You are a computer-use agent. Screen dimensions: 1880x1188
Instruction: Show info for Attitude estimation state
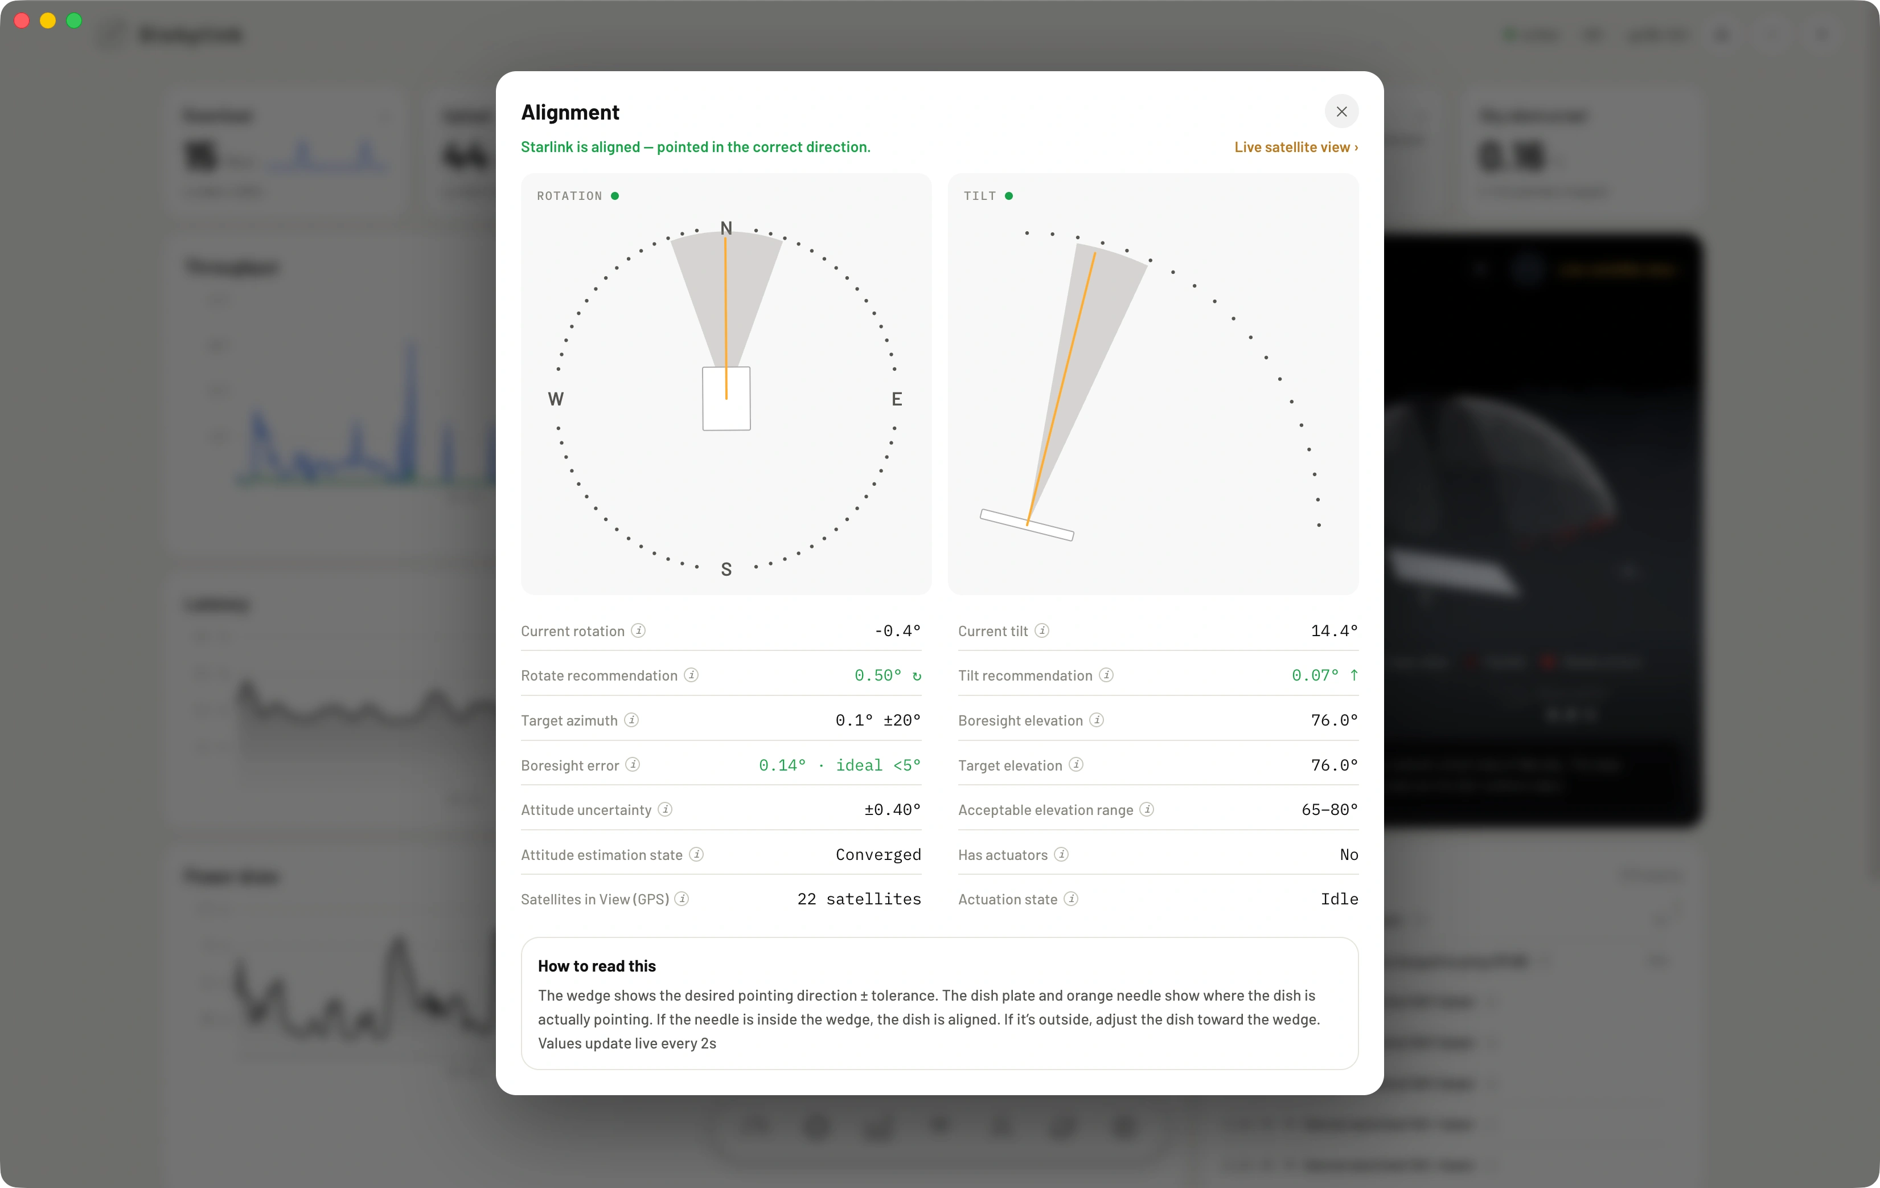coord(696,854)
